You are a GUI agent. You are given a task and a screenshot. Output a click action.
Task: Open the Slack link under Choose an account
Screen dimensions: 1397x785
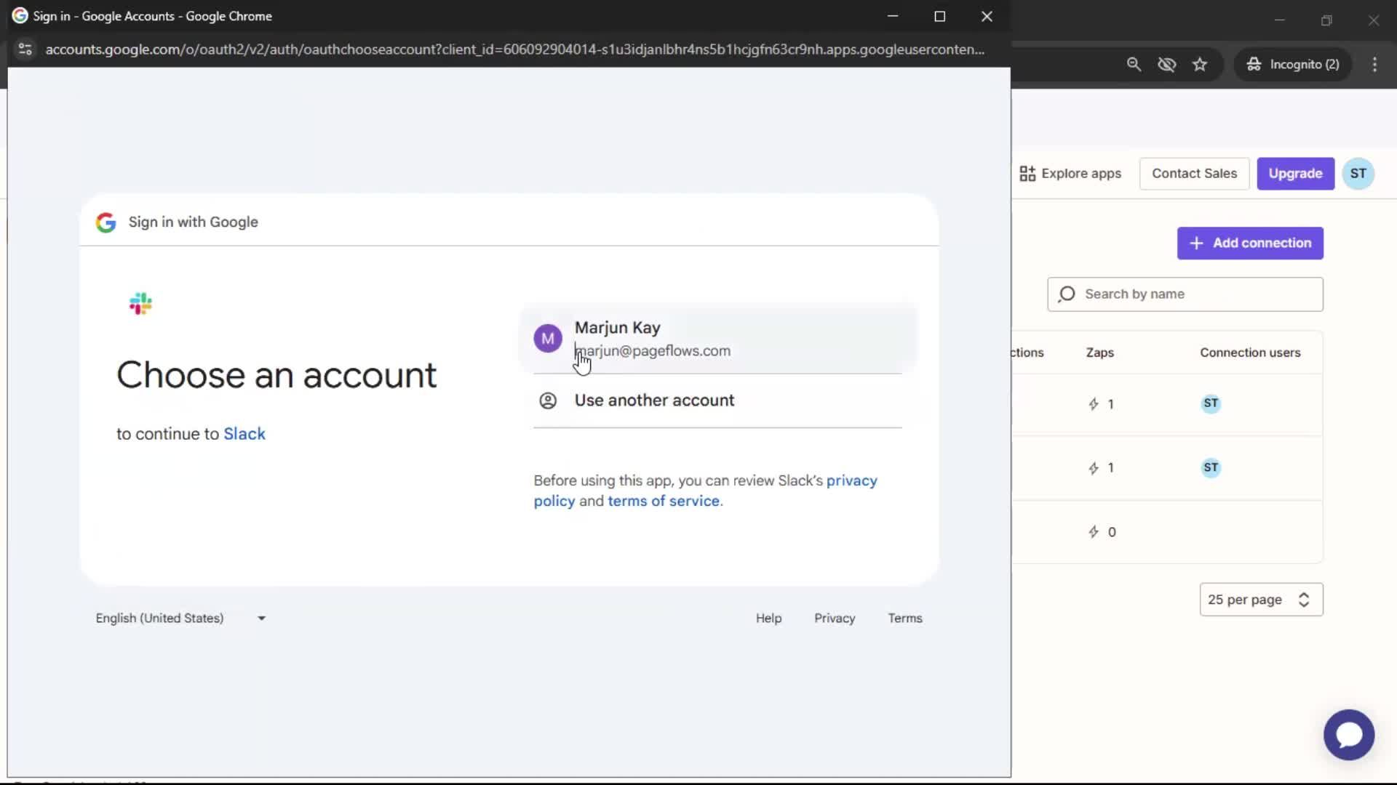click(244, 434)
